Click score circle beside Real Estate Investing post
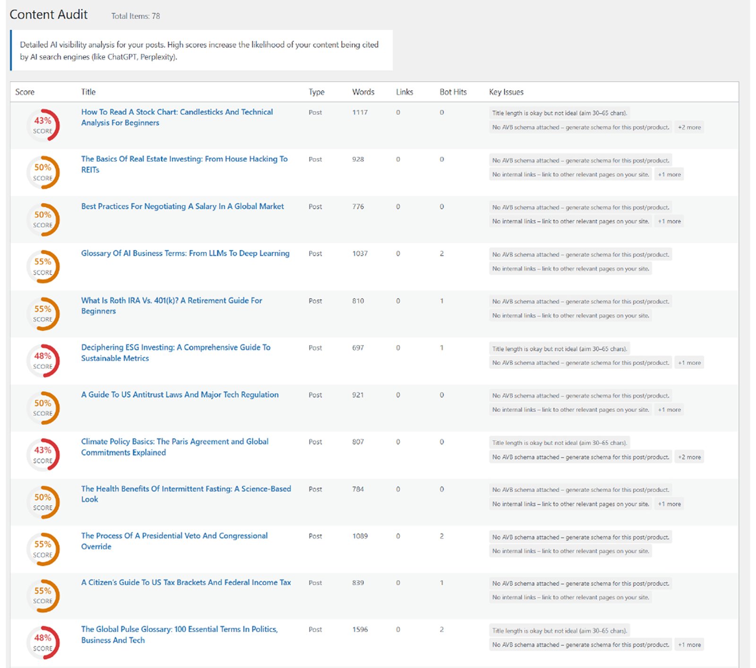 [x=43, y=173]
